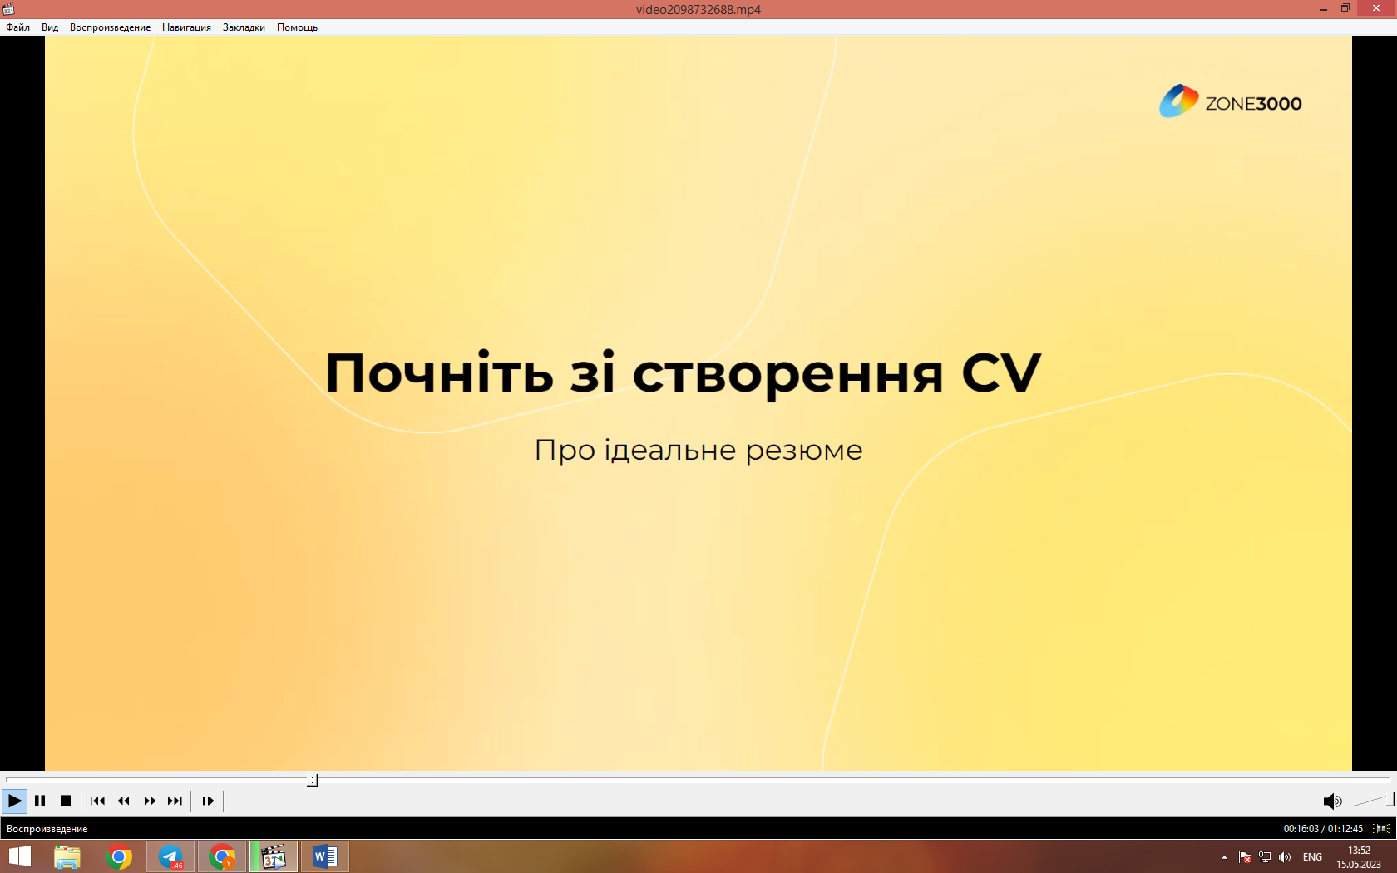Open the Вид menu
Viewport: 1397px width, 873px height.
click(50, 27)
